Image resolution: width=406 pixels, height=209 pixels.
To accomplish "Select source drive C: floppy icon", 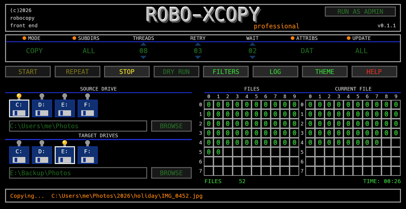I will [19, 108].
